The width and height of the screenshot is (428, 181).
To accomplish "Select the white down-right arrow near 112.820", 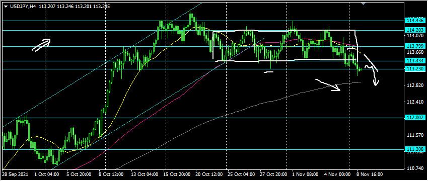I will [x=328, y=85].
